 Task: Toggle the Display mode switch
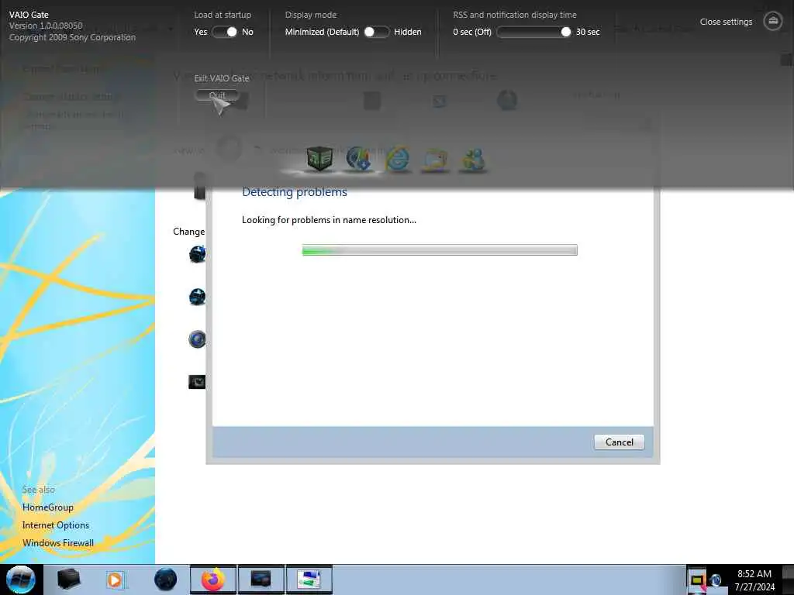[377, 32]
